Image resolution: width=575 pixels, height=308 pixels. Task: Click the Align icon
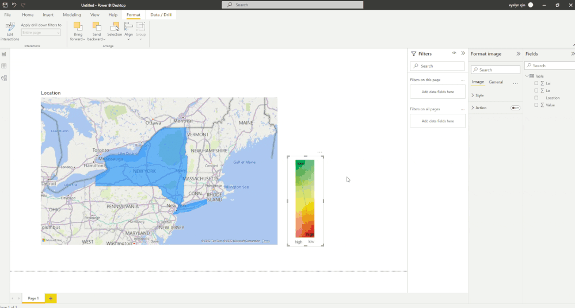[x=128, y=26]
